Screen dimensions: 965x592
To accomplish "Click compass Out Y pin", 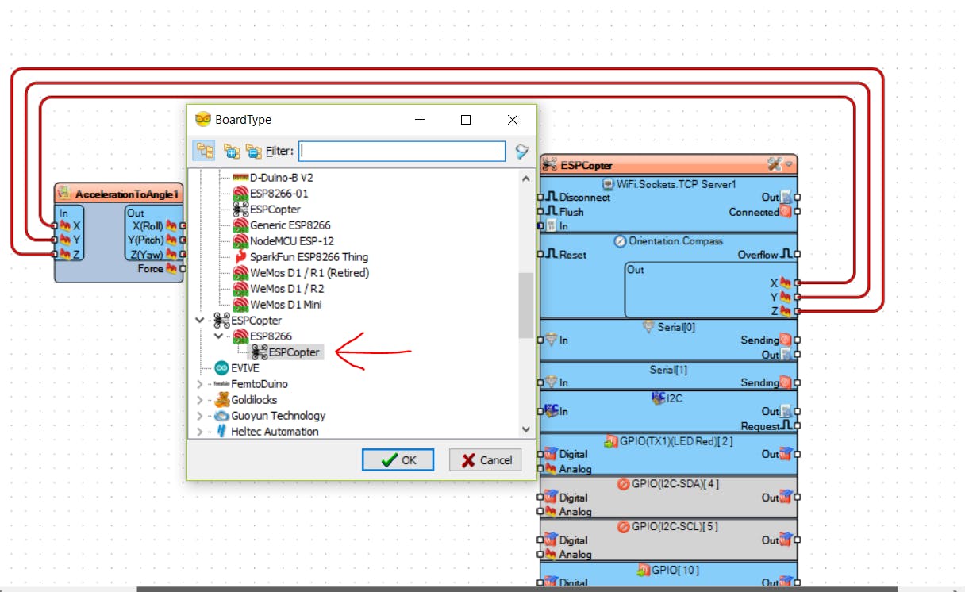I will coord(798,297).
